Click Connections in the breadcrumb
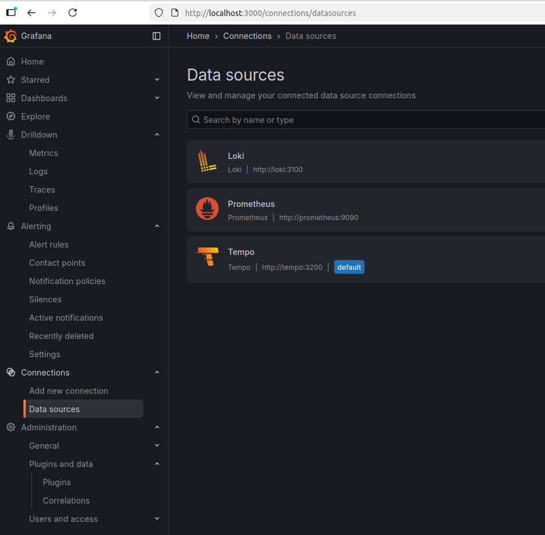 (x=247, y=36)
